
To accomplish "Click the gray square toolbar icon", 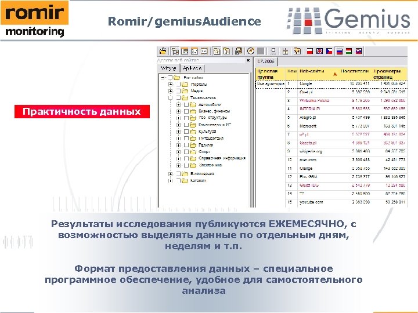I will [261, 51].
